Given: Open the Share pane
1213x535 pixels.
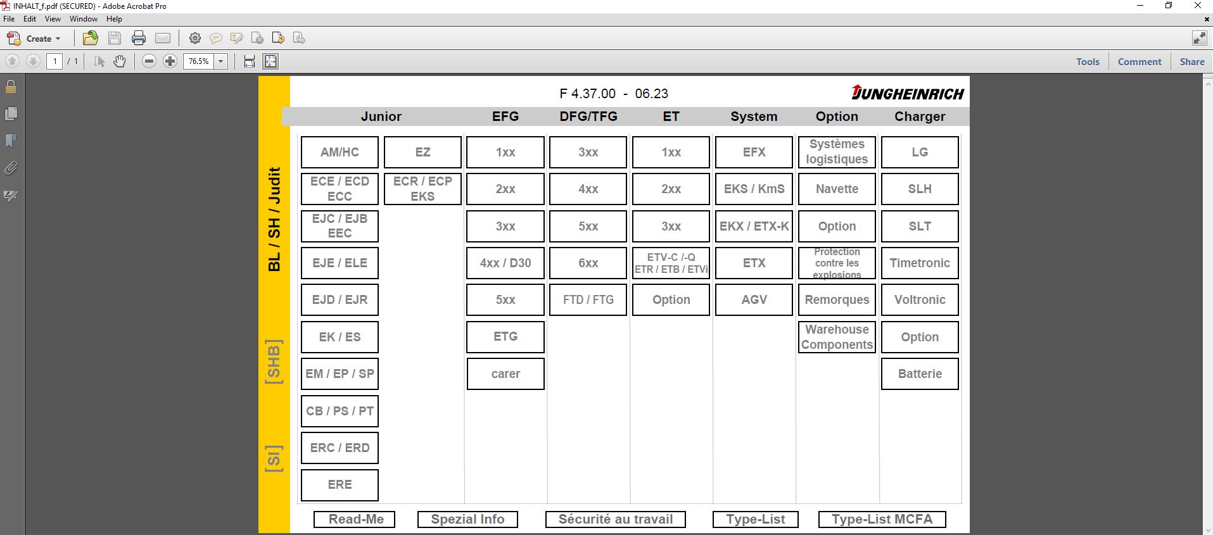Looking at the screenshot, I should 1192,61.
